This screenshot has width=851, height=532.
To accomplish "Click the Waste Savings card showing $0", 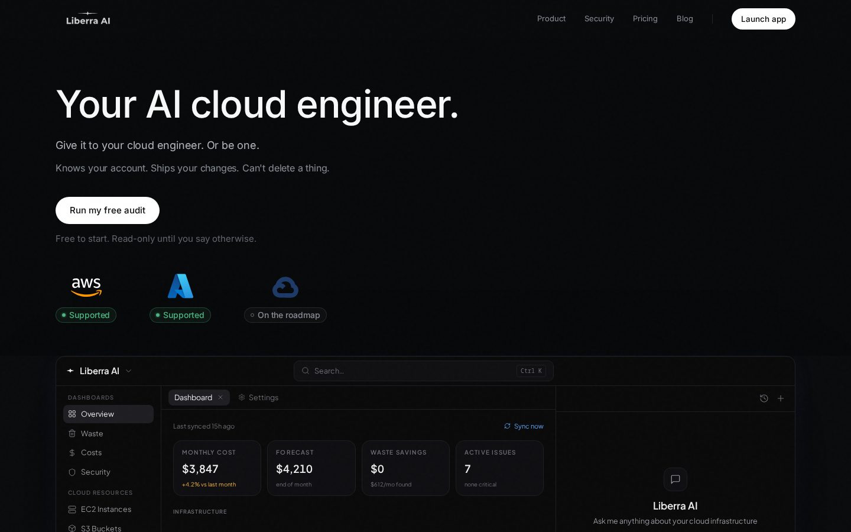I will (405, 468).
